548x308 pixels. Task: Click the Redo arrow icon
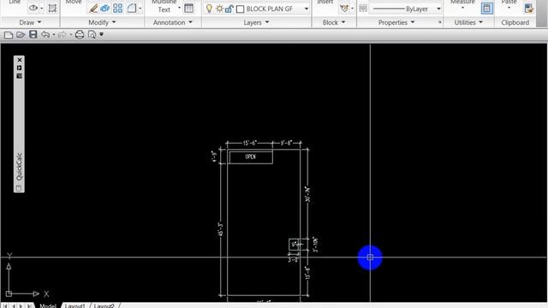62,34
